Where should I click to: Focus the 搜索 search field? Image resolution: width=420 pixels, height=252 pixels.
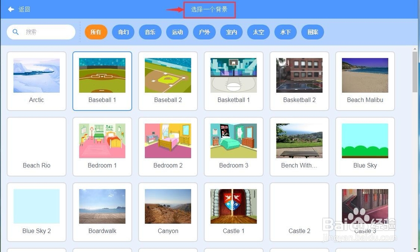click(41, 32)
